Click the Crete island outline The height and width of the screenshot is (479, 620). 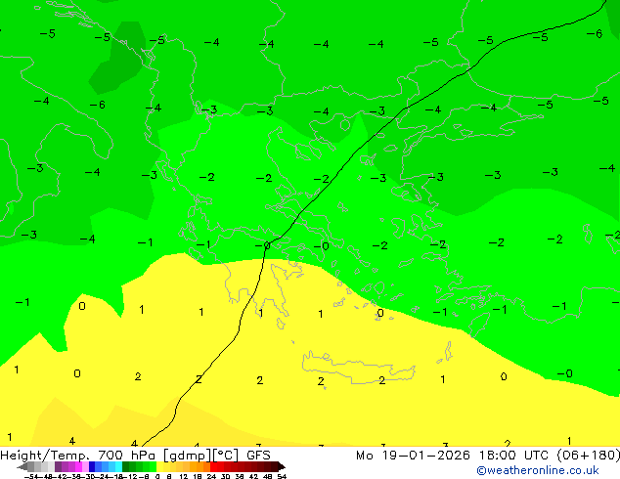coord(359,368)
